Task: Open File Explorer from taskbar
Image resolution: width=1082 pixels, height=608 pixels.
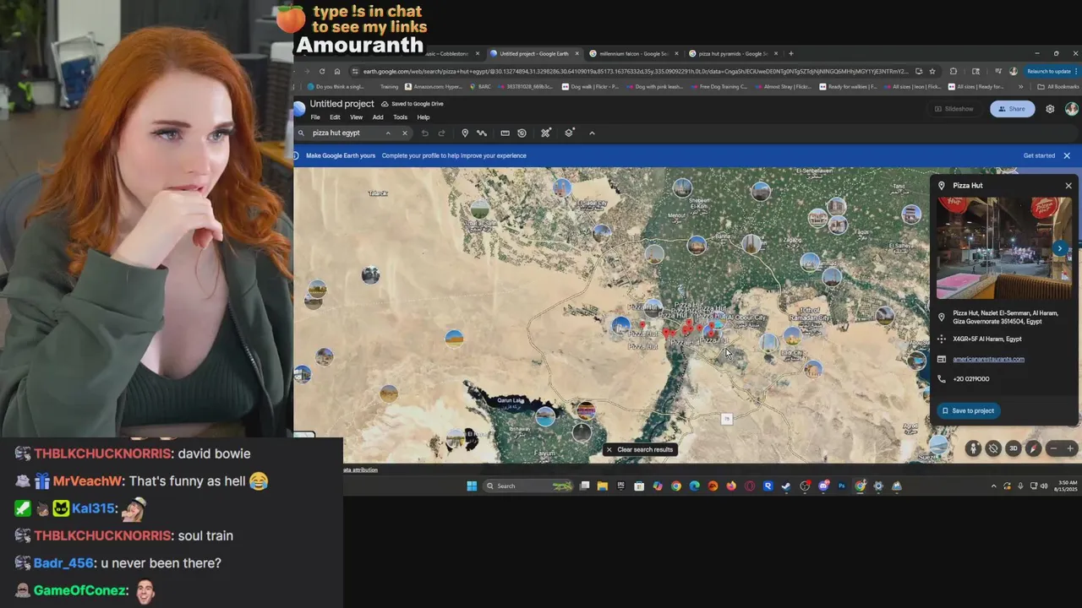Action: click(602, 486)
